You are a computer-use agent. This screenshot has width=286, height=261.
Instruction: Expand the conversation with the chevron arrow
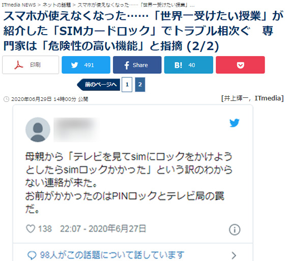tap(234, 255)
